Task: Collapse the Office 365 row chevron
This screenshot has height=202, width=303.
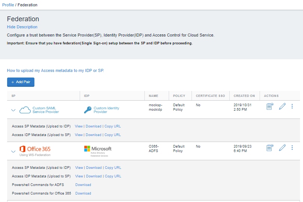Action: click(13, 151)
